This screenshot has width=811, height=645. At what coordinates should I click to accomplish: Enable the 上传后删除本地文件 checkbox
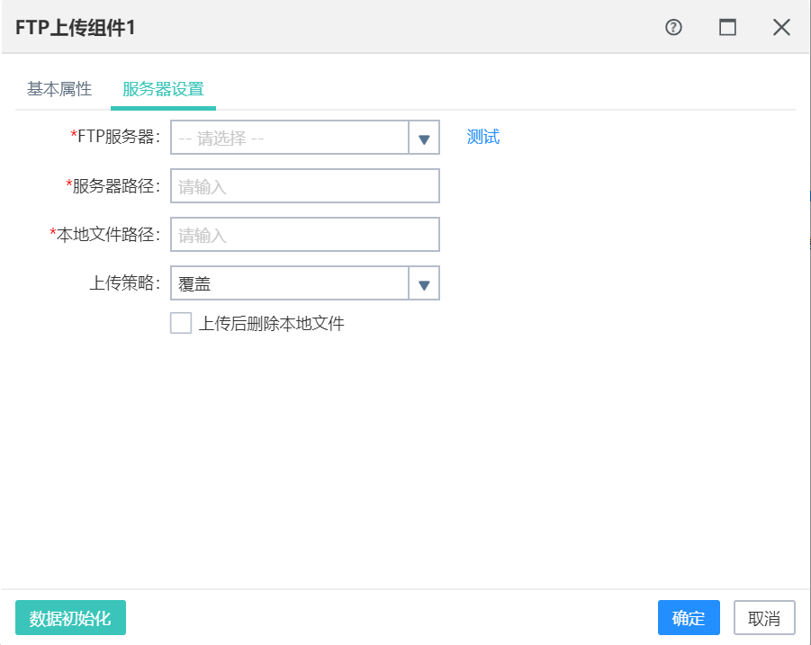tap(181, 323)
